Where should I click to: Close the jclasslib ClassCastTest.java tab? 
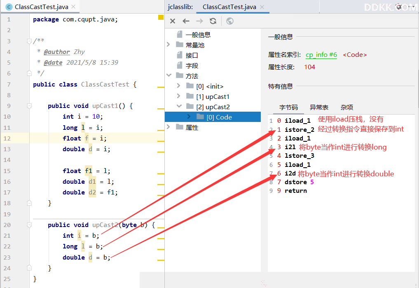click(x=262, y=7)
